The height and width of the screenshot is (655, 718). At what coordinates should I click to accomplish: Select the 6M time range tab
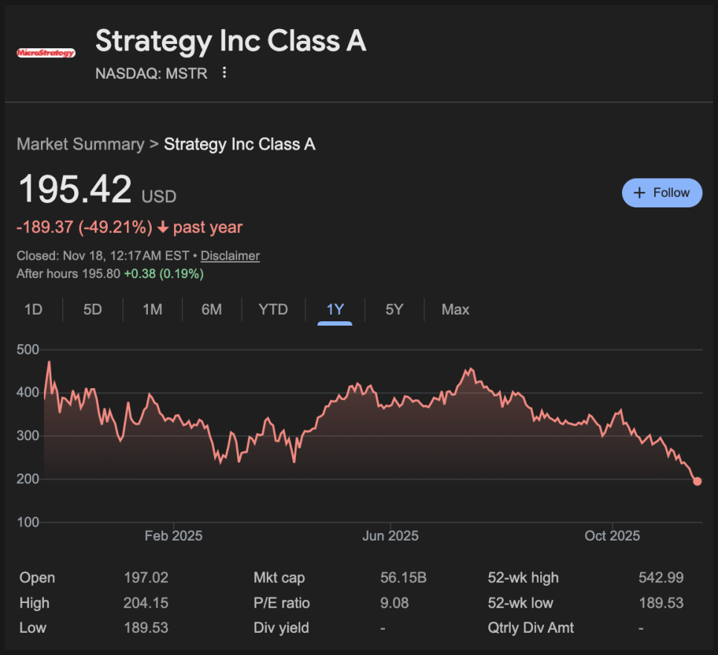point(212,309)
